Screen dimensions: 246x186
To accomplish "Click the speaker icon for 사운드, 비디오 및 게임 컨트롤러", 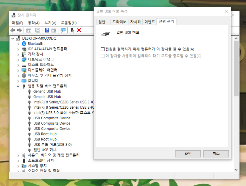I will point(24,155).
